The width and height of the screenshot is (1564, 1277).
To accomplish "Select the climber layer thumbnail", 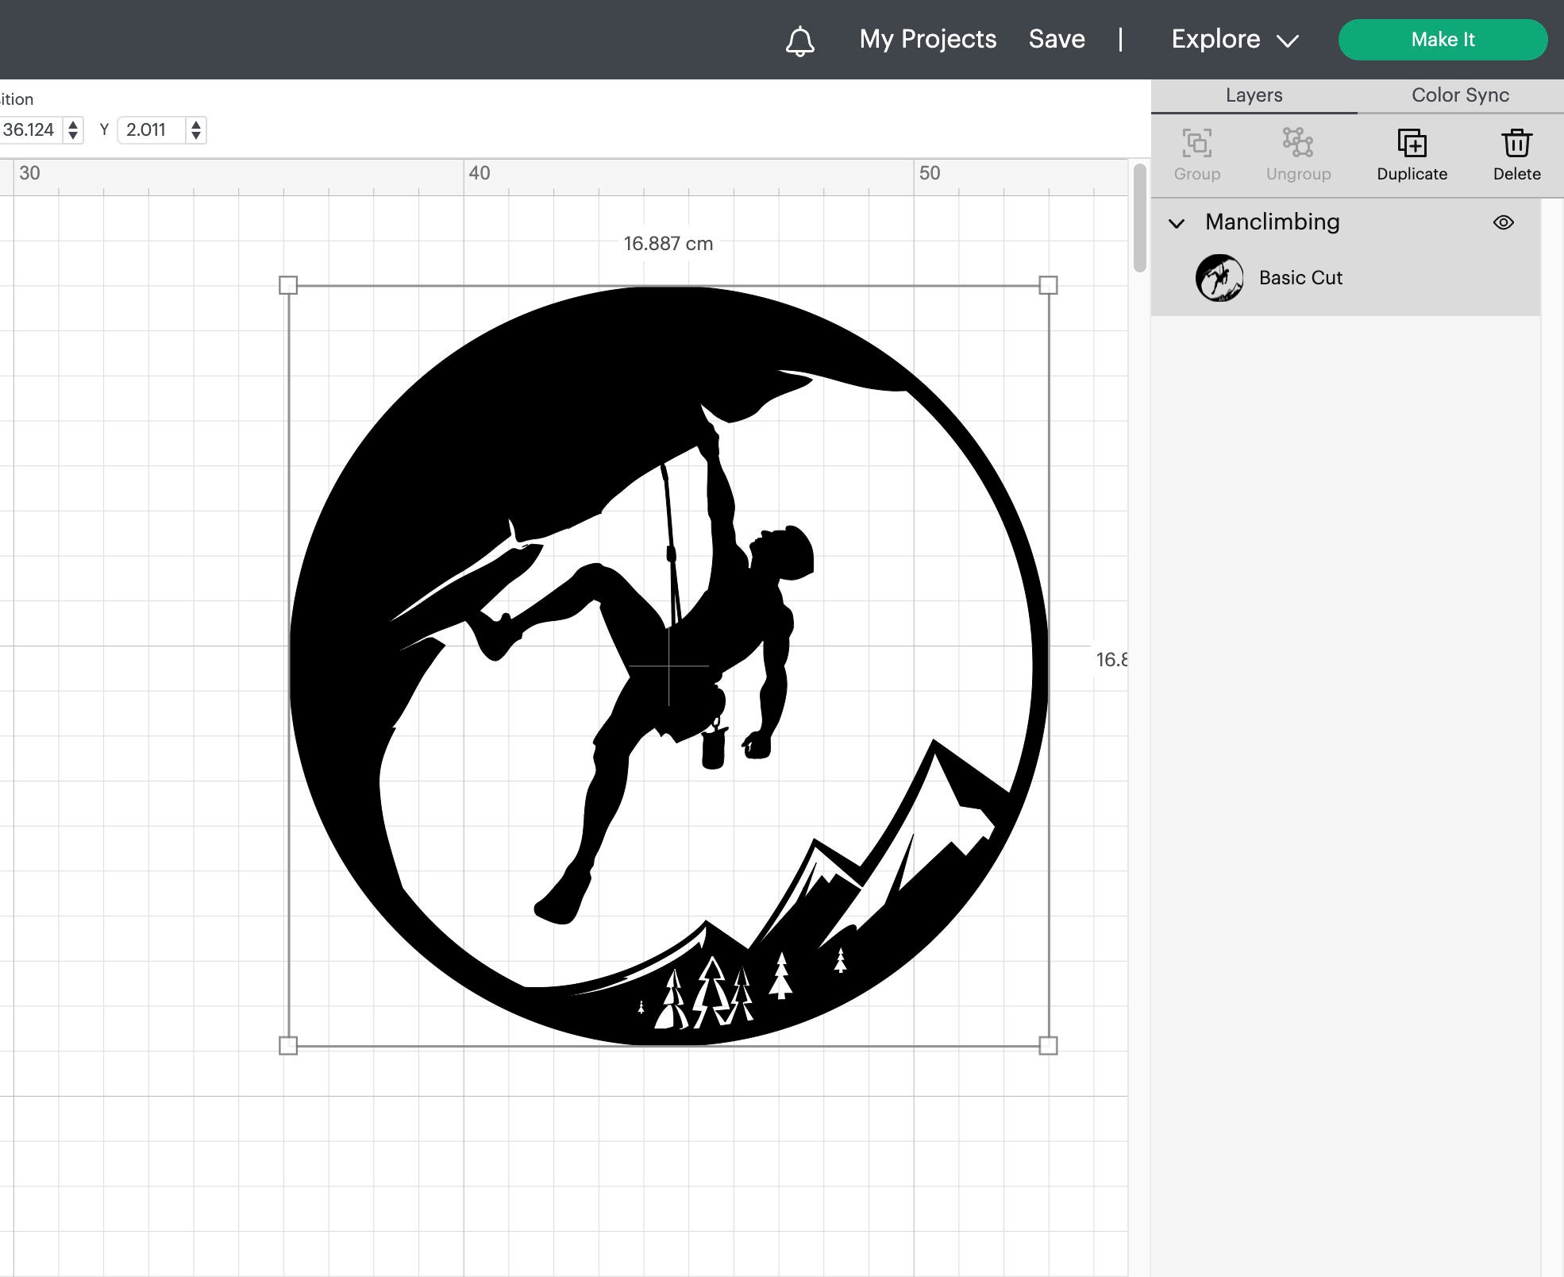I will pyautogui.click(x=1221, y=277).
